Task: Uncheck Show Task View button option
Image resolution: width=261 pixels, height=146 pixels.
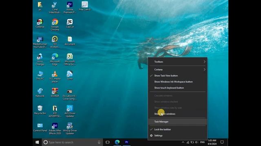Action: pyautogui.click(x=177, y=76)
